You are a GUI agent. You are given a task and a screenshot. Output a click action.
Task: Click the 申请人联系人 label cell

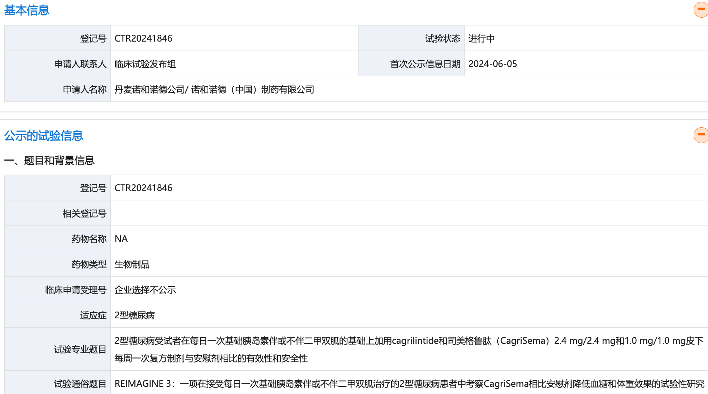(x=57, y=63)
